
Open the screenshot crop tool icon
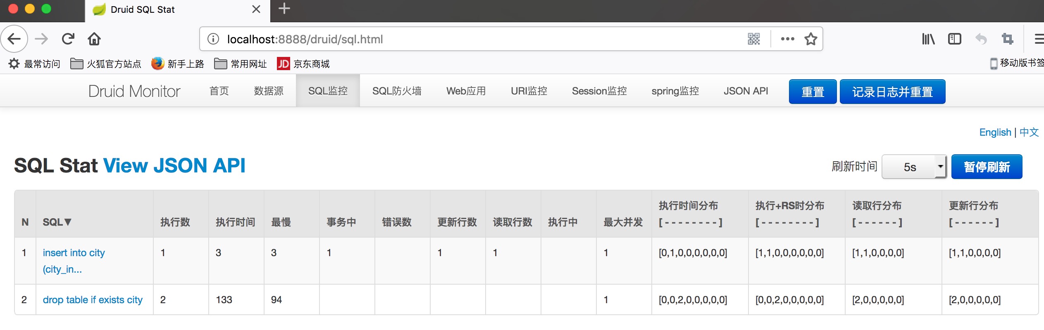click(1008, 39)
